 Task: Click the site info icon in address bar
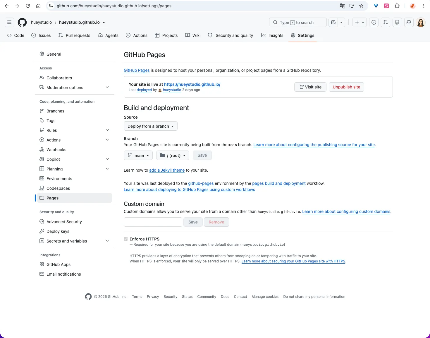tap(51, 6)
